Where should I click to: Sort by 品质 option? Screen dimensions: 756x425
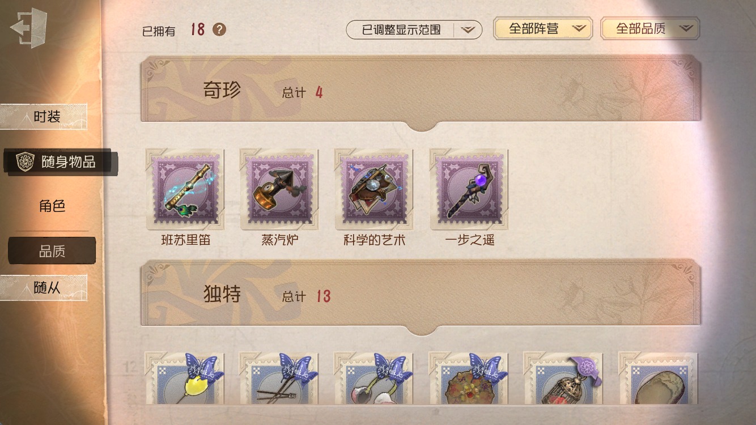point(52,251)
